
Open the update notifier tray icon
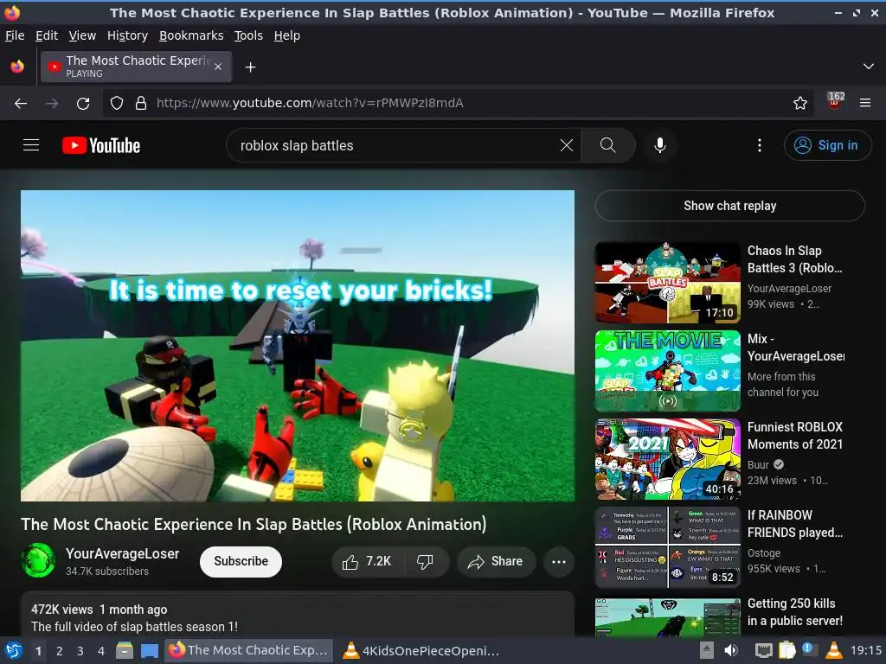(809, 649)
